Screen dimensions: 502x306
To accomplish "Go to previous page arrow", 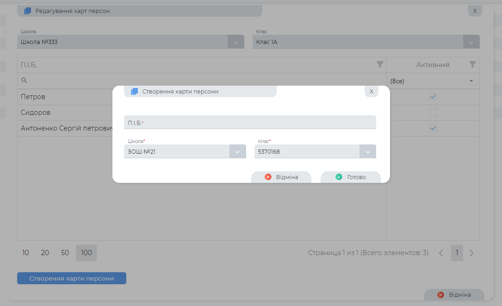I will pyautogui.click(x=441, y=253).
